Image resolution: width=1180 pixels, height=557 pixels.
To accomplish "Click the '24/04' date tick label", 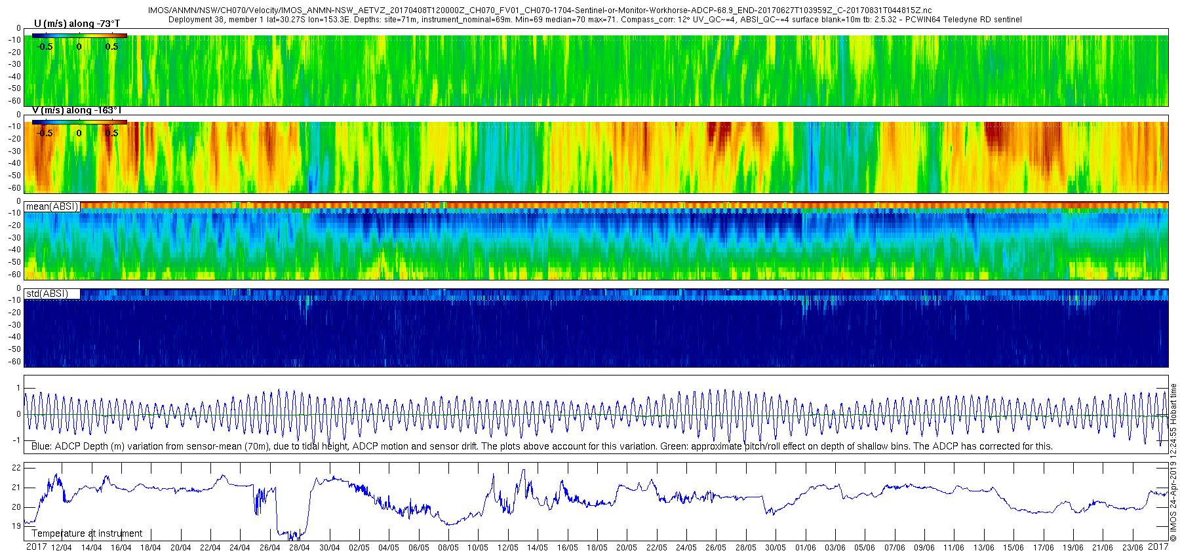I will click(x=240, y=548).
